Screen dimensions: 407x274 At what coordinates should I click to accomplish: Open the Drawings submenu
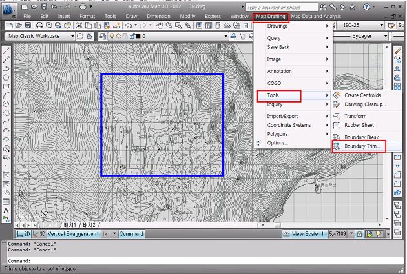[293, 26]
